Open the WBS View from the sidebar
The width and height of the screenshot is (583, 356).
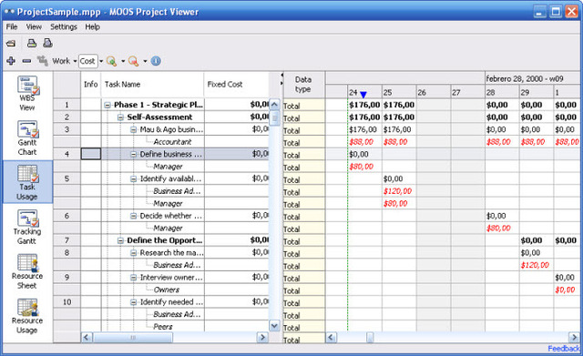[x=27, y=93]
